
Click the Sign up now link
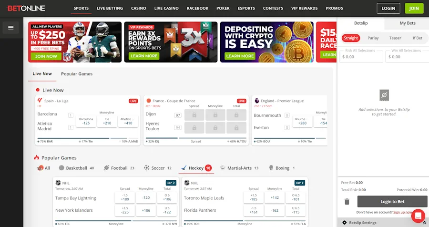click(403, 212)
